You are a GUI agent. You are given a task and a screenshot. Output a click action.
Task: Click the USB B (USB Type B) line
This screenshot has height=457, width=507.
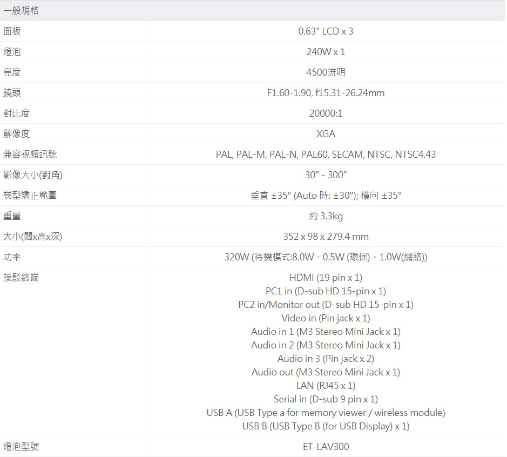point(326,426)
